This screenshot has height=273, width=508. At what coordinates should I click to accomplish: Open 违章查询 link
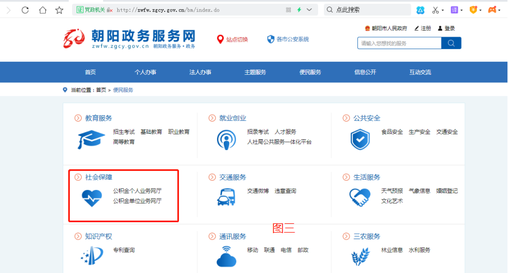[285, 191]
